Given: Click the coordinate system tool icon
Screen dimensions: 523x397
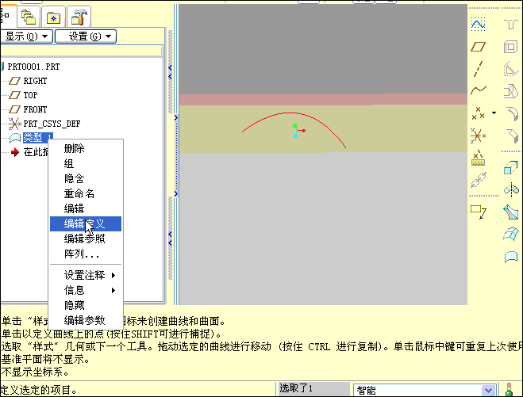Looking at the screenshot, I should tap(478, 136).
